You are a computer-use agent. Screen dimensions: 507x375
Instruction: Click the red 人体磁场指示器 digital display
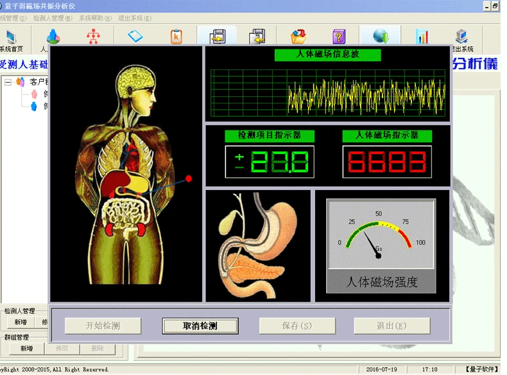pyautogui.click(x=387, y=162)
